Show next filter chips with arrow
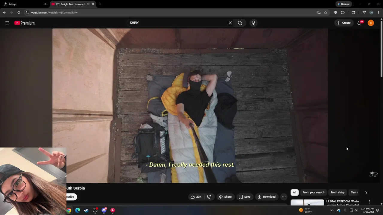Viewport: 383px width, 215px height. coord(366,193)
